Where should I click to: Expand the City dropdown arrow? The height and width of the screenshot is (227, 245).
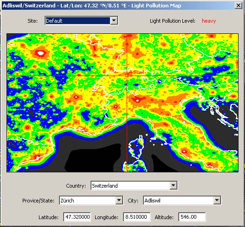pyautogui.click(x=217, y=200)
